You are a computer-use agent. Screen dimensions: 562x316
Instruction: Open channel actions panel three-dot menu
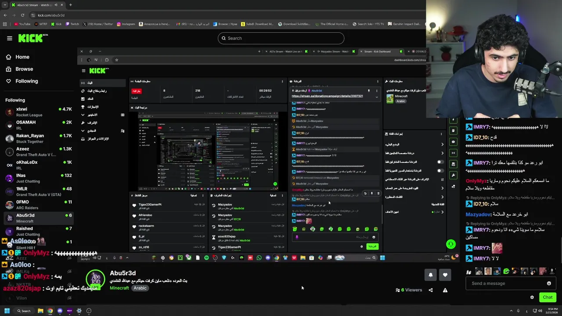pyautogui.click(x=441, y=133)
